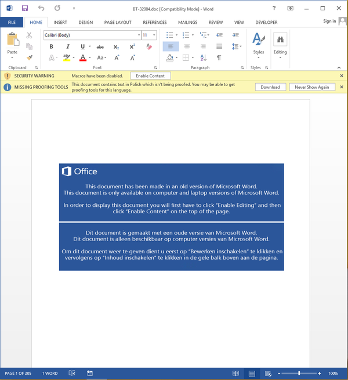Click the Text Effects outlined A icon

pyautogui.click(x=52, y=58)
